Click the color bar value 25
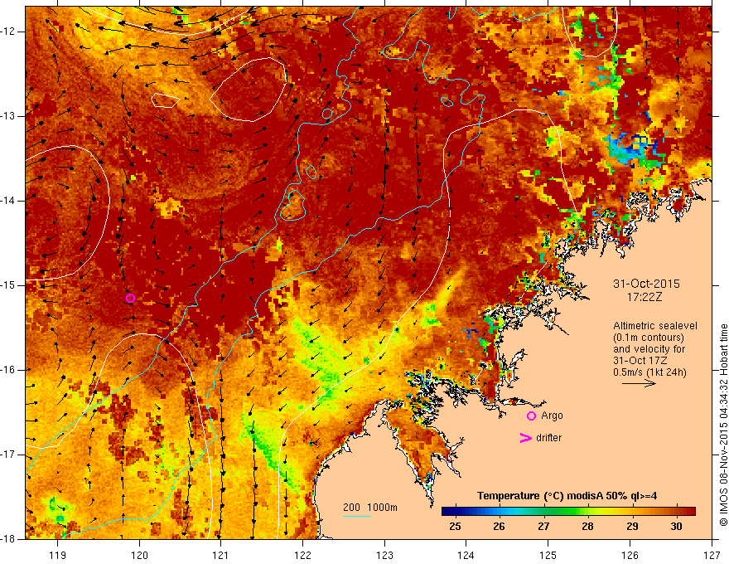Screen dimensions: 729x564 (455, 527)
